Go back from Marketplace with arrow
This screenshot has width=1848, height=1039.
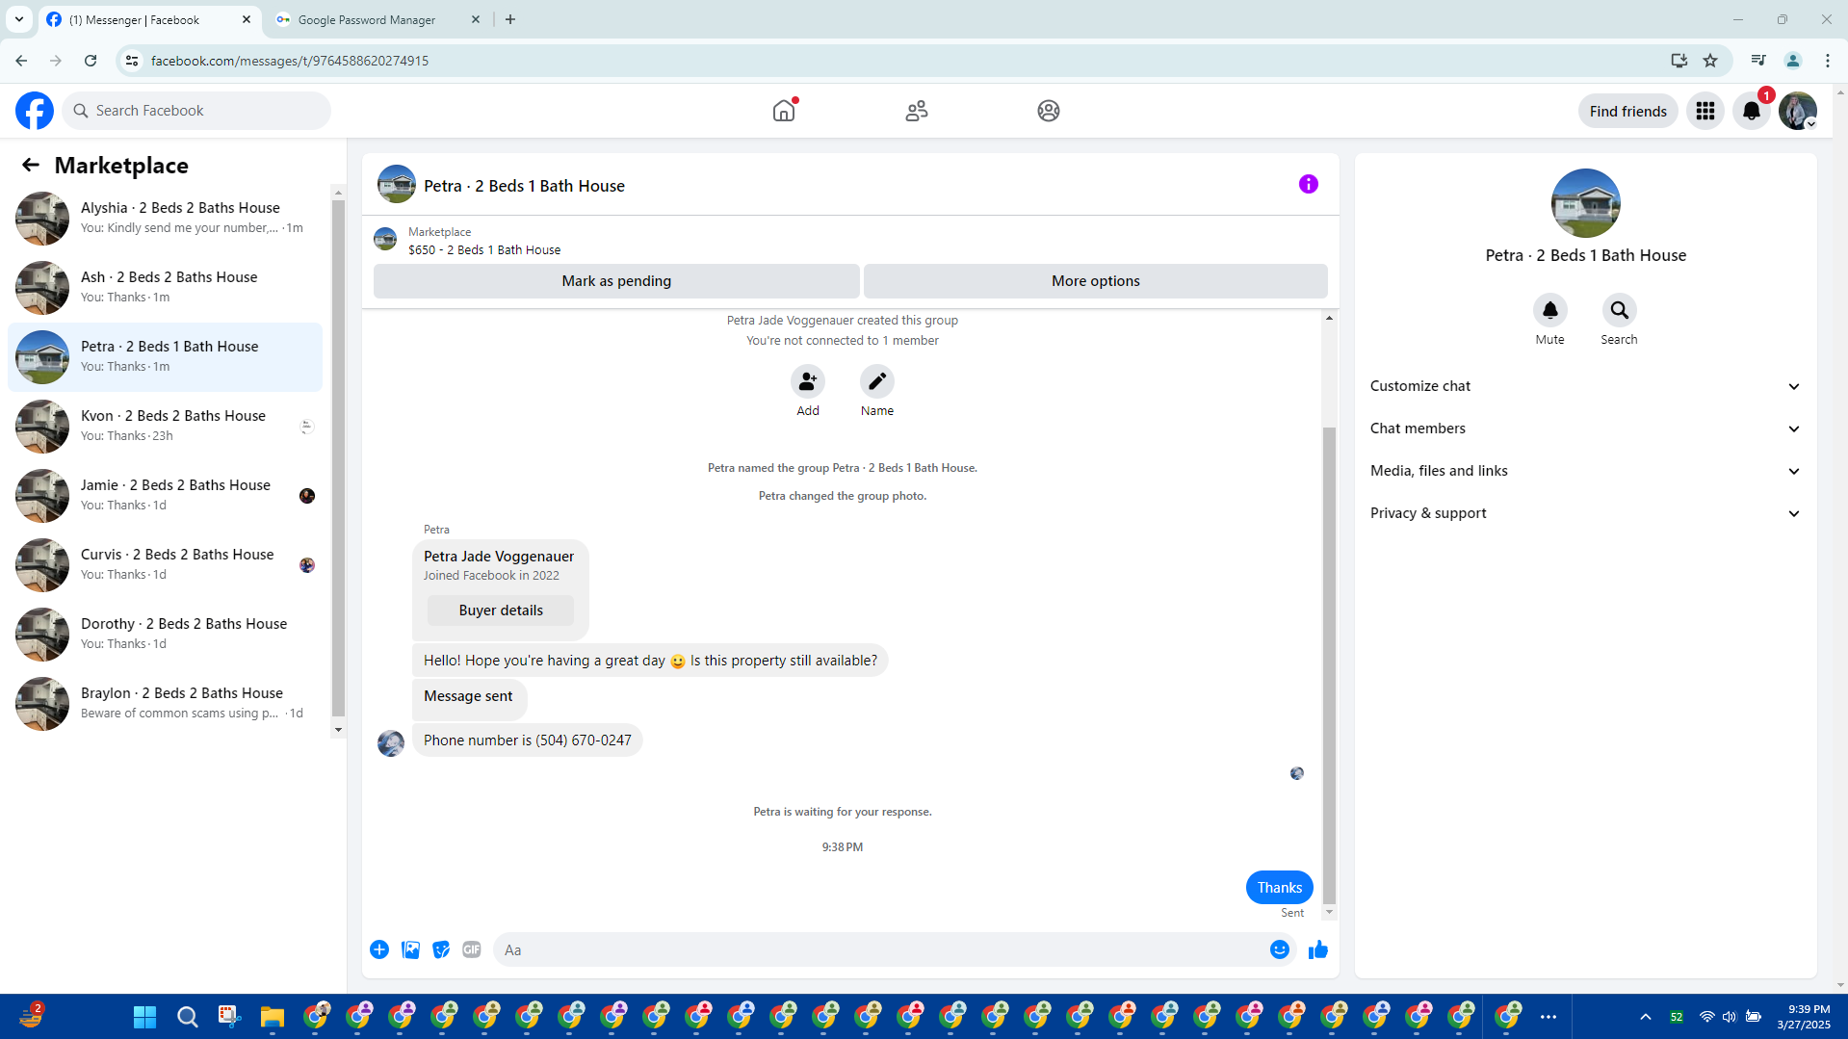[31, 165]
